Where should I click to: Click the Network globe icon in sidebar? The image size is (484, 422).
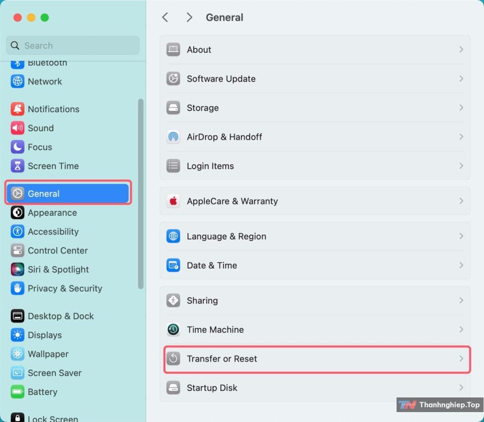coord(17,81)
